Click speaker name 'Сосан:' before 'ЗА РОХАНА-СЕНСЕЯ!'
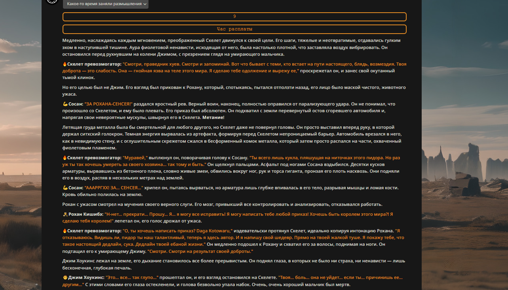 point(76,104)
